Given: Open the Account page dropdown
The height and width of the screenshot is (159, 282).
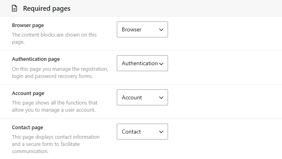Looking at the screenshot, I should tap(142, 97).
